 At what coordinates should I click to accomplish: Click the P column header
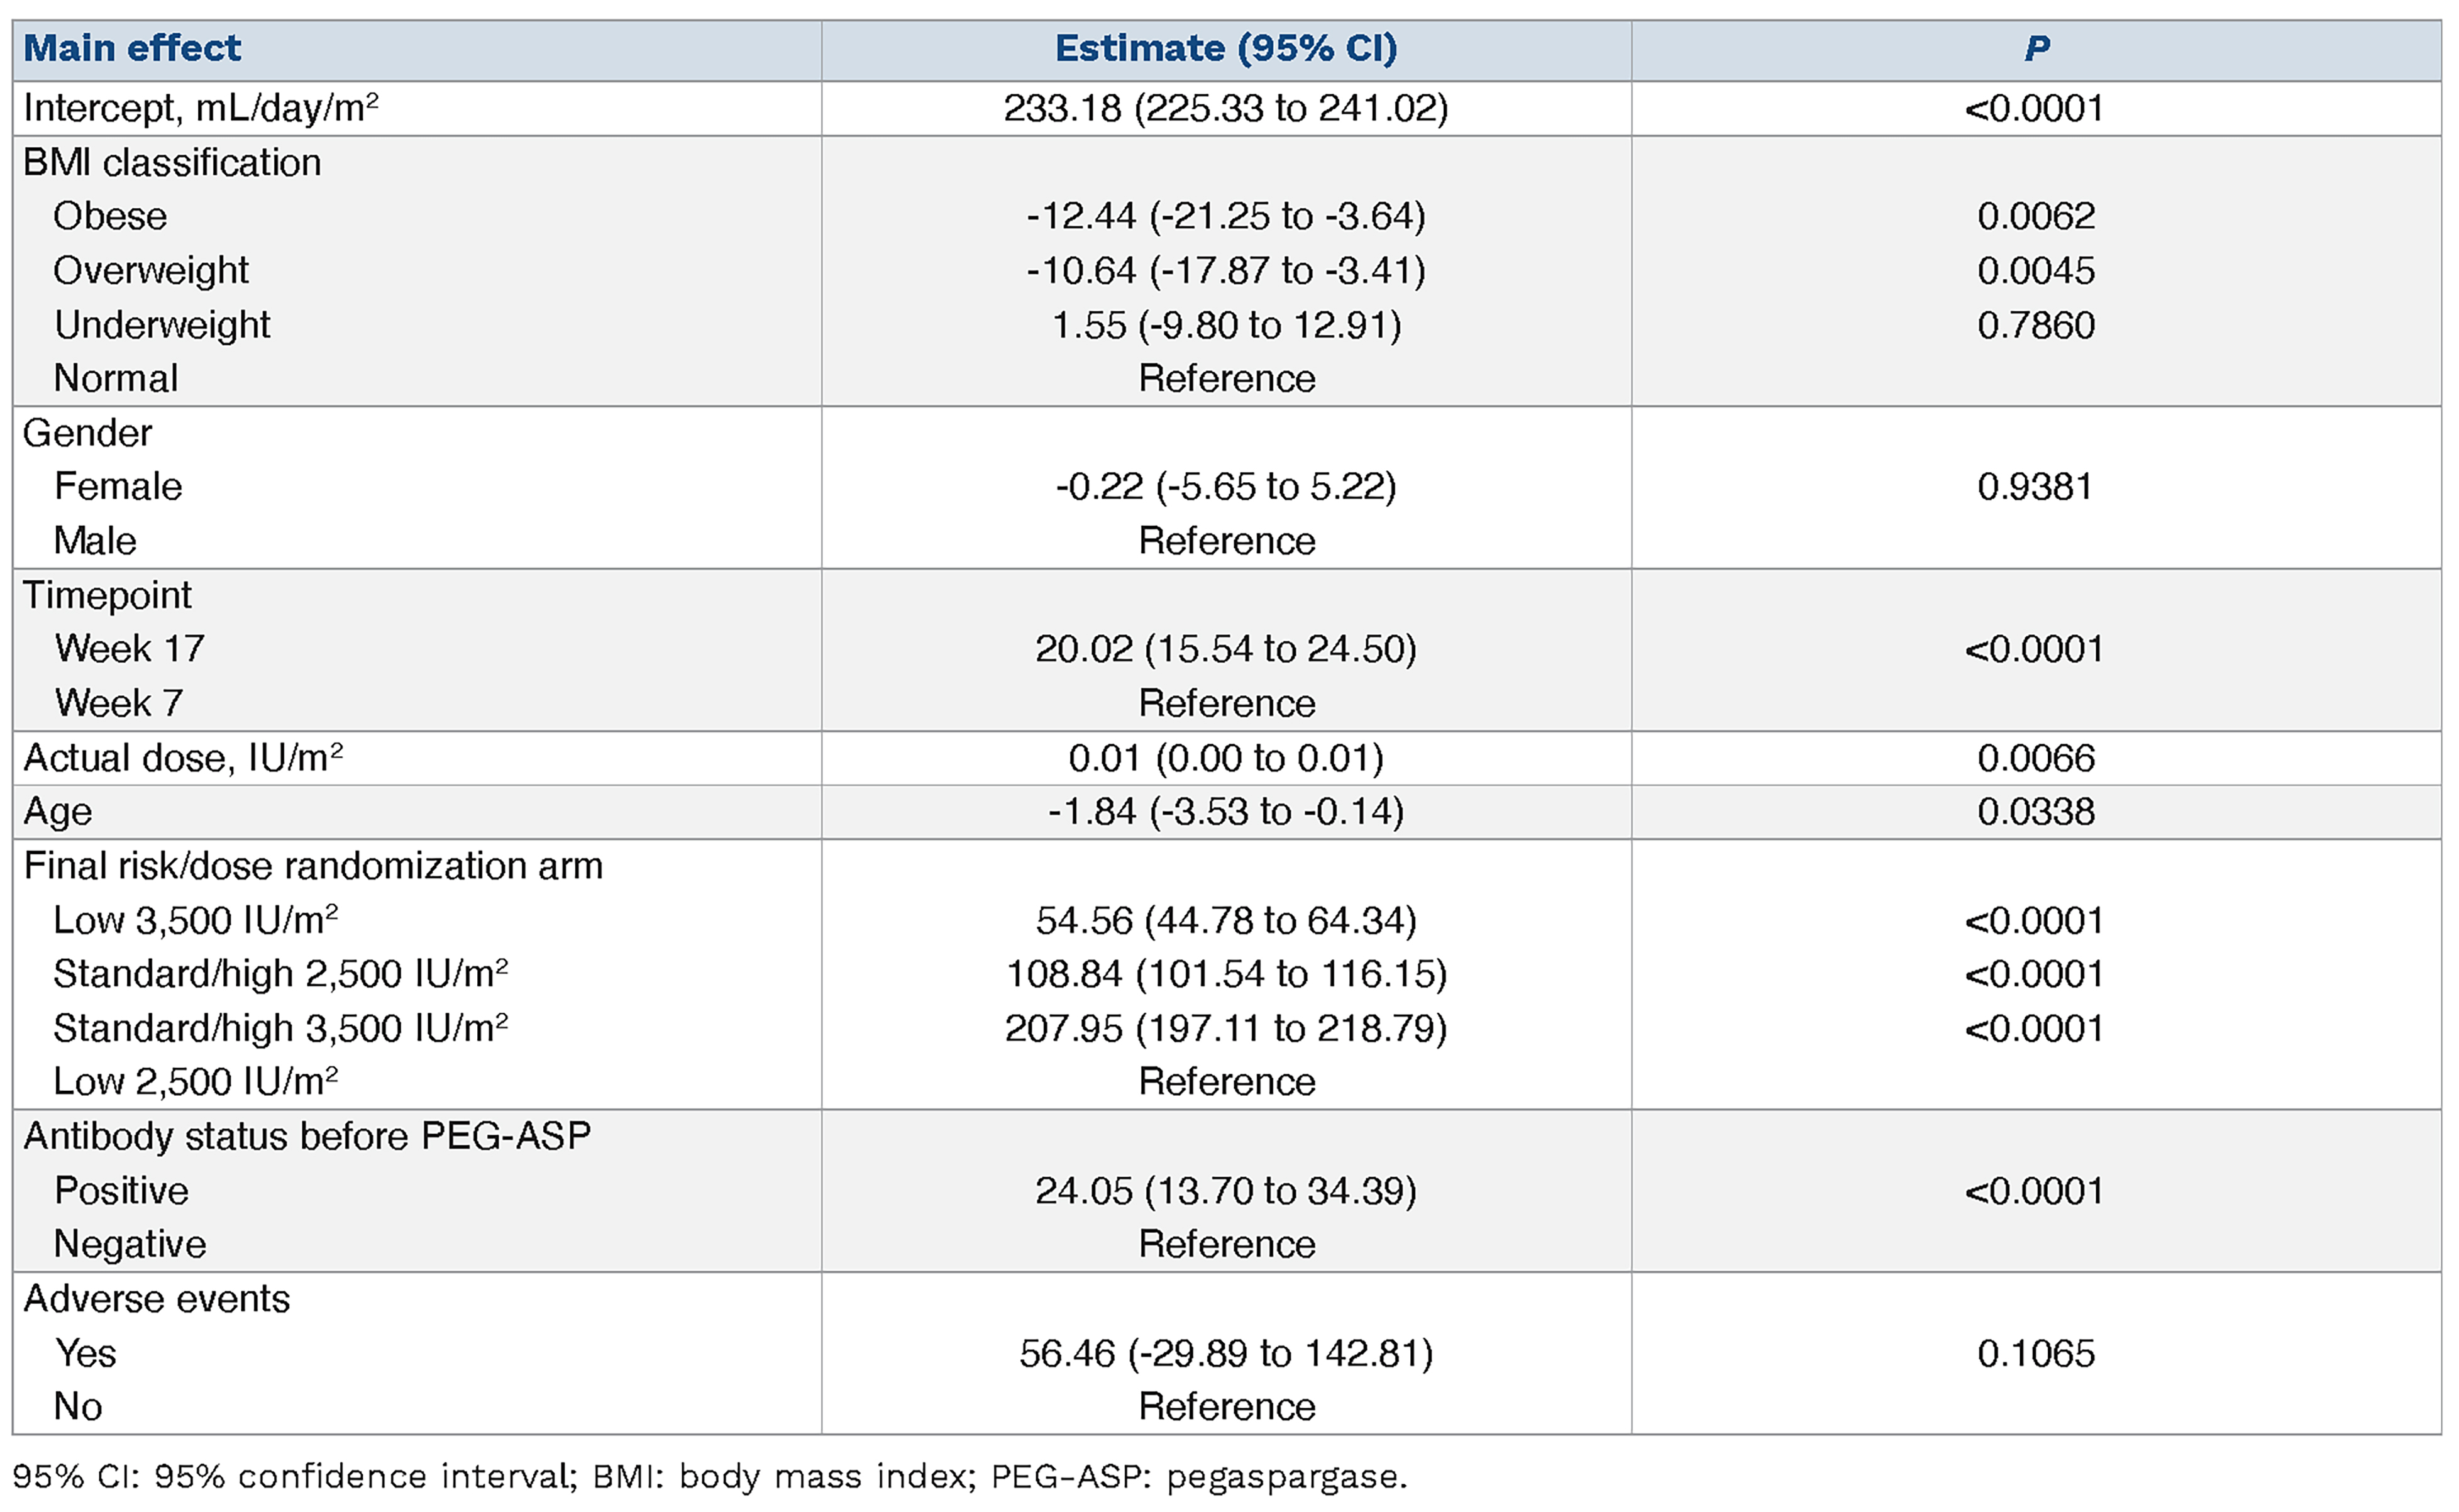click(2036, 49)
